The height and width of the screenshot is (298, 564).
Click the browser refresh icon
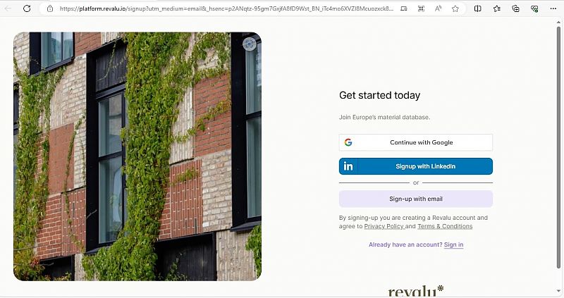click(27, 8)
